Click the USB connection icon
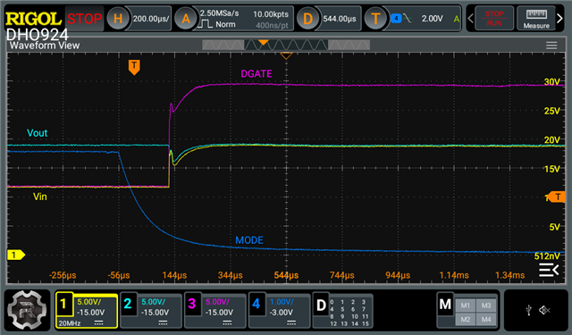The height and width of the screenshot is (335, 572). point(528,310)
